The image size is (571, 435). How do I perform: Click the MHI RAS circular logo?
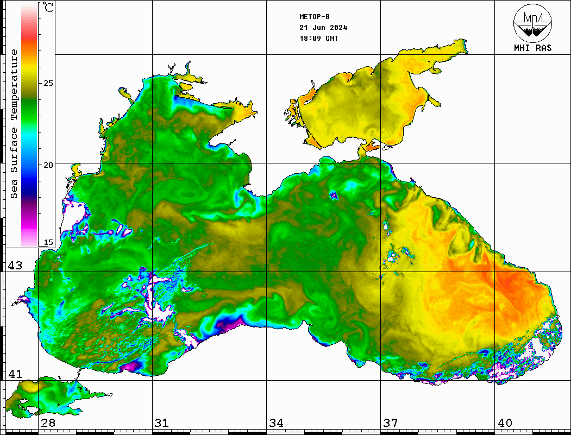pyautogui.click(x=532, y=23)
